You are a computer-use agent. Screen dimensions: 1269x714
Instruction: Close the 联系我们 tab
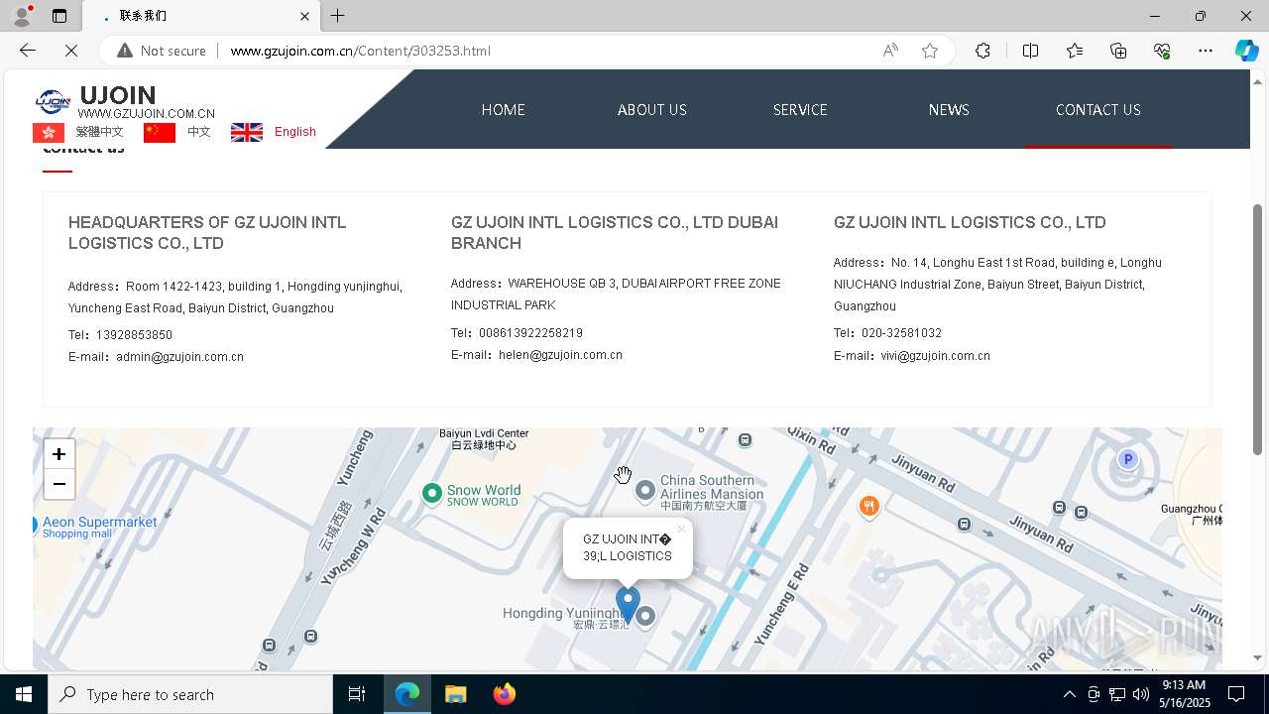[304, 16]
